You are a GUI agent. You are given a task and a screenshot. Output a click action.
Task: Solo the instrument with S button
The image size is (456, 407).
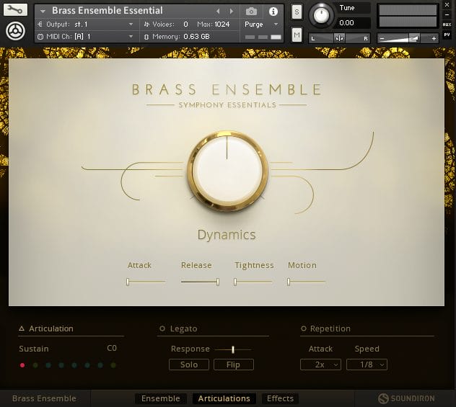297,12
